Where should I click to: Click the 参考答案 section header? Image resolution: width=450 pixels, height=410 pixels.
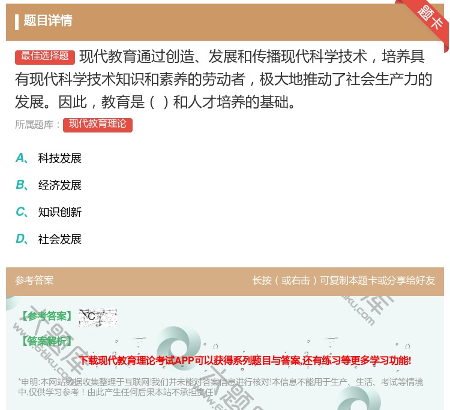click(34, 281)
